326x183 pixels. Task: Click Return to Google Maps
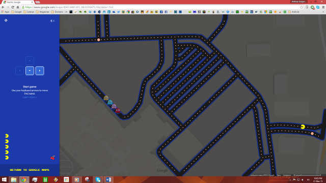[x=30, y=170]
